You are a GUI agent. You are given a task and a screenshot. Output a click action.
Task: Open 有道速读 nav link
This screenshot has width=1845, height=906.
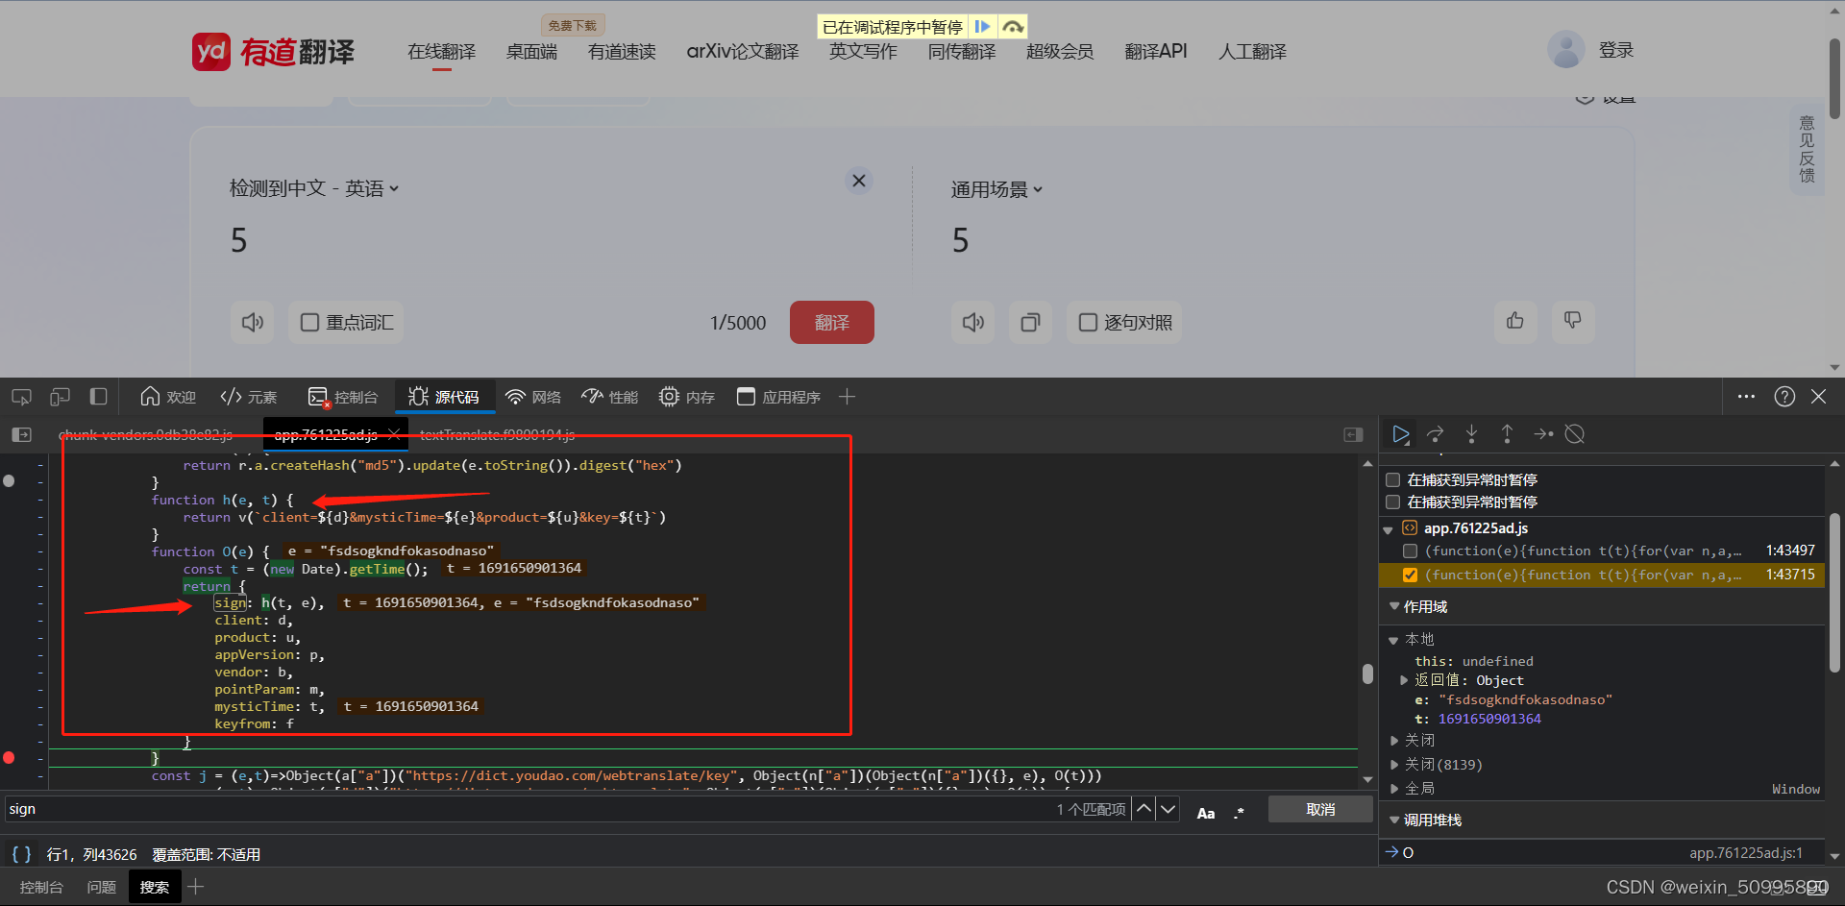coord(622,51)
